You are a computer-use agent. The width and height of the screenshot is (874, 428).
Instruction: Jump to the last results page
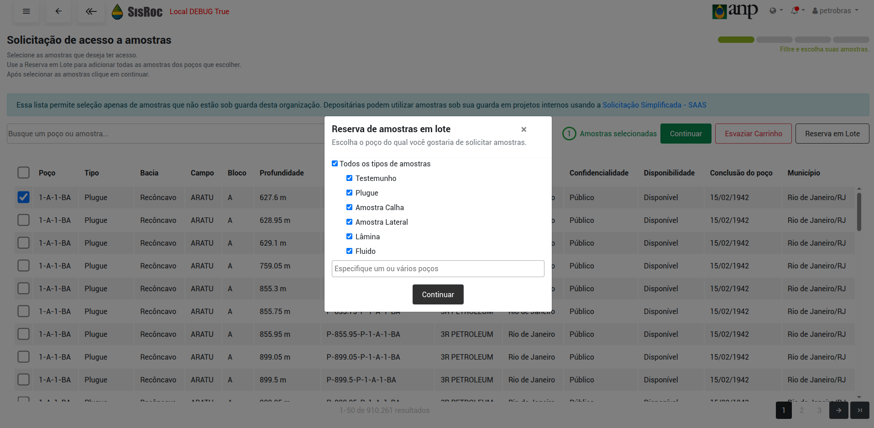pyautogui.click(x=859, y=410)
